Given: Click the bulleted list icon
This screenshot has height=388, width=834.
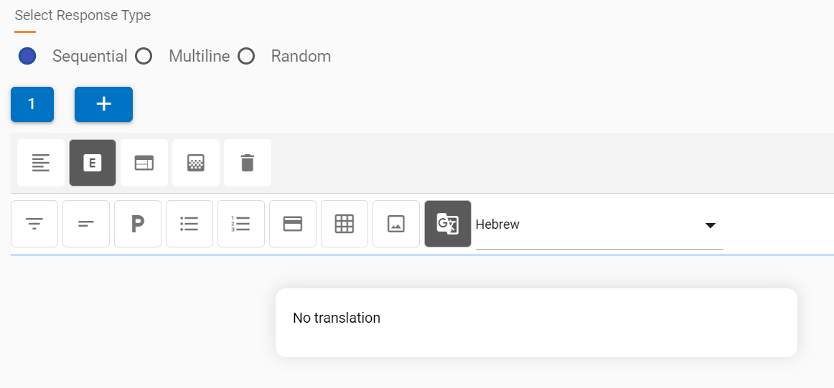Looking at the screenshot, I should tap(189, 224).
